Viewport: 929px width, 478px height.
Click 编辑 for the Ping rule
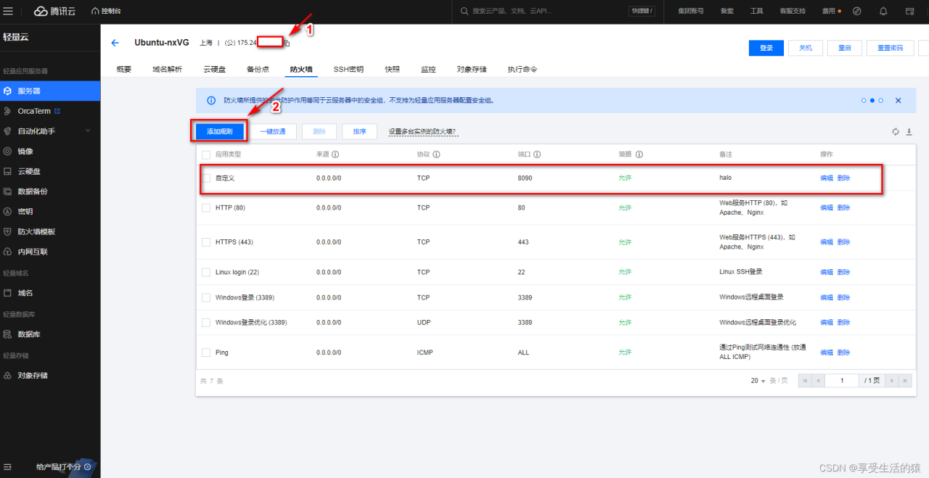tap(826, 353)
